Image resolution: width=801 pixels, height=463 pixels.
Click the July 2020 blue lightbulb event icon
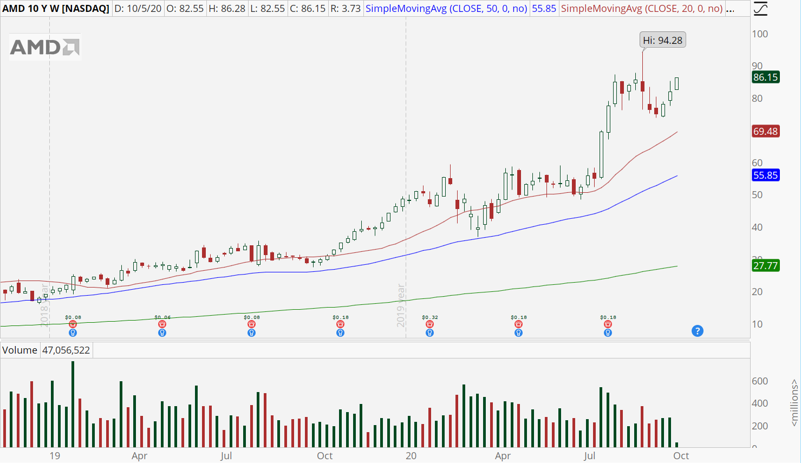coord(608,332)
